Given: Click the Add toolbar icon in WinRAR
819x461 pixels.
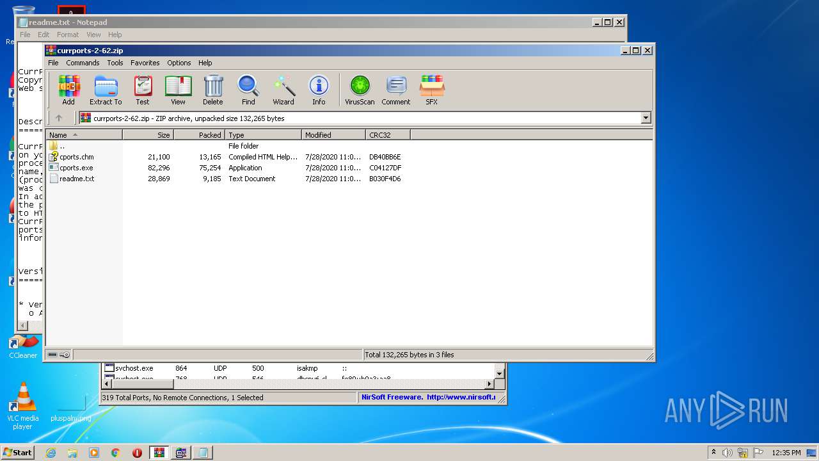Looking at the screenshot, I should [x=68, y=90].
